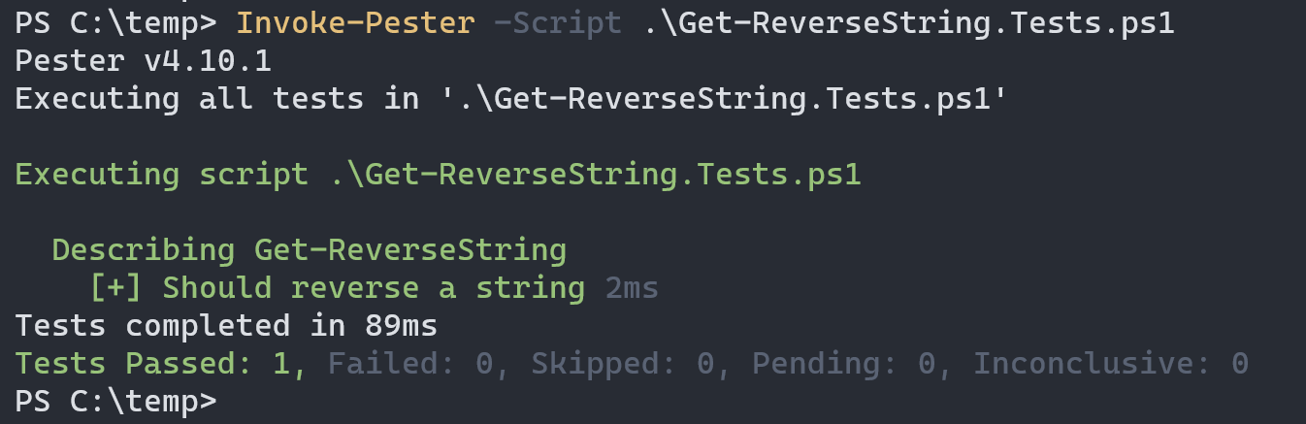
Task: Click the green 'Executing script' line
Action: pos(438,175)
